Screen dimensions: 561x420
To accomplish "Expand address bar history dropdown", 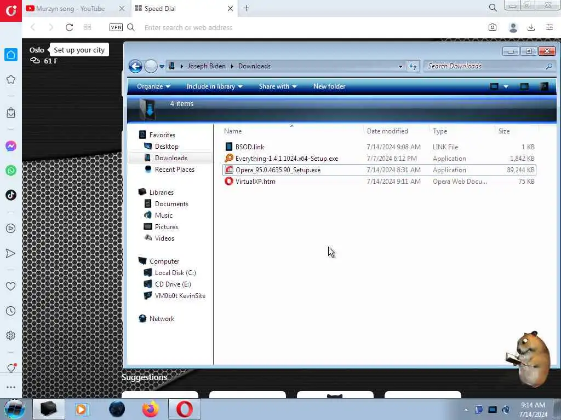I will 400,66.
